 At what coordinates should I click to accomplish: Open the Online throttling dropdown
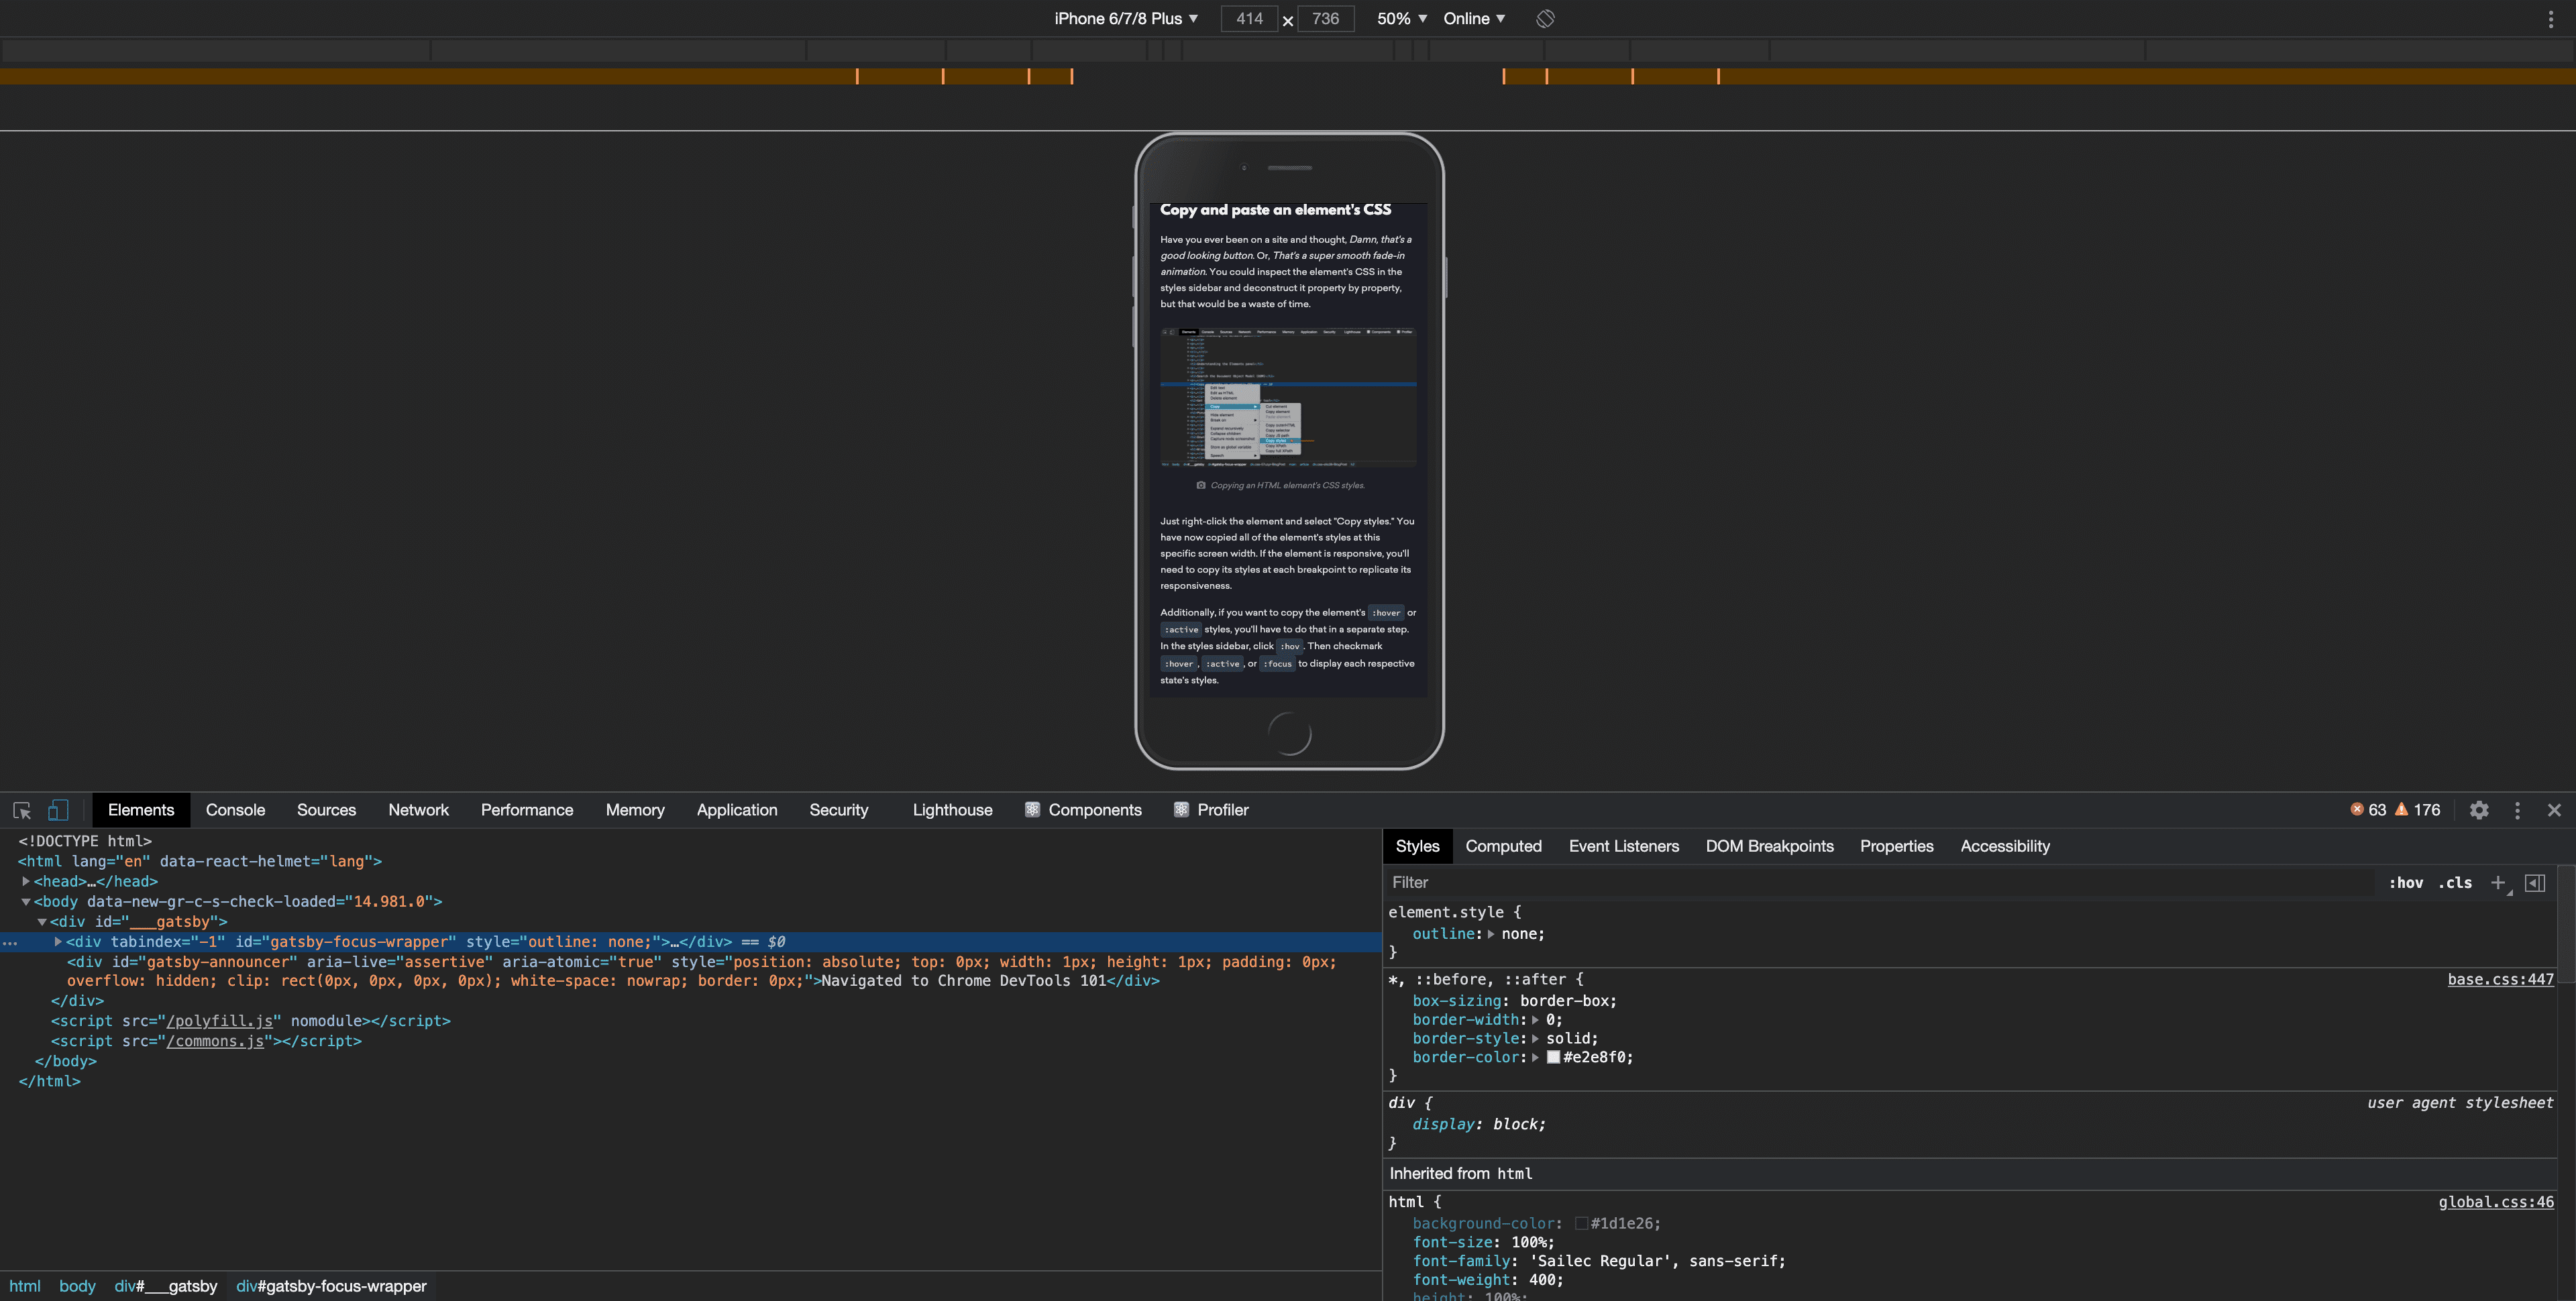pos(1474,18)
